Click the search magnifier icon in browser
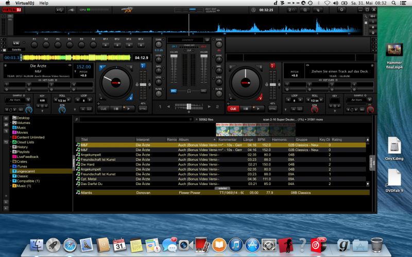 tap(77, 119)
